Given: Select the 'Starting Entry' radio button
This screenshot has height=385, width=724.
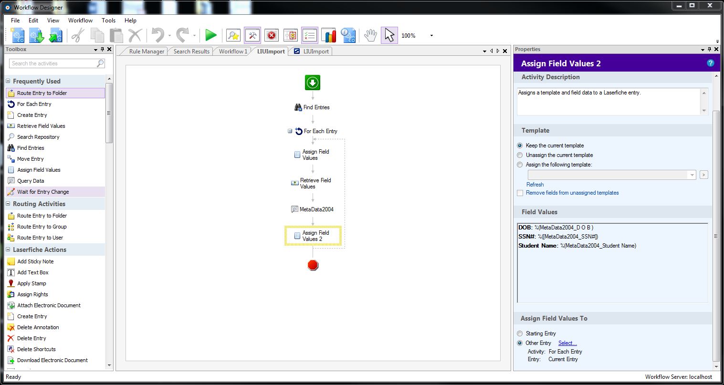Looking at the screenshot, I should point(520,333).
